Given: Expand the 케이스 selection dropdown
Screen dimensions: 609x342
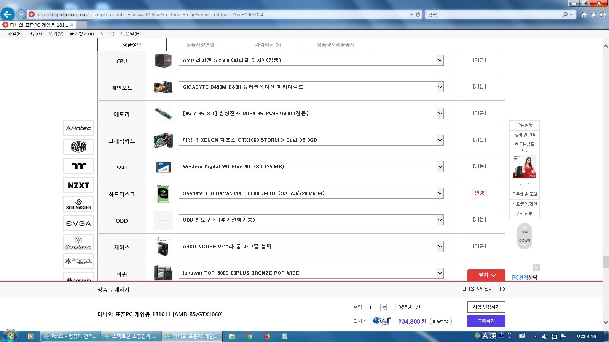Looking at the screenshot, I should point(440,246).
